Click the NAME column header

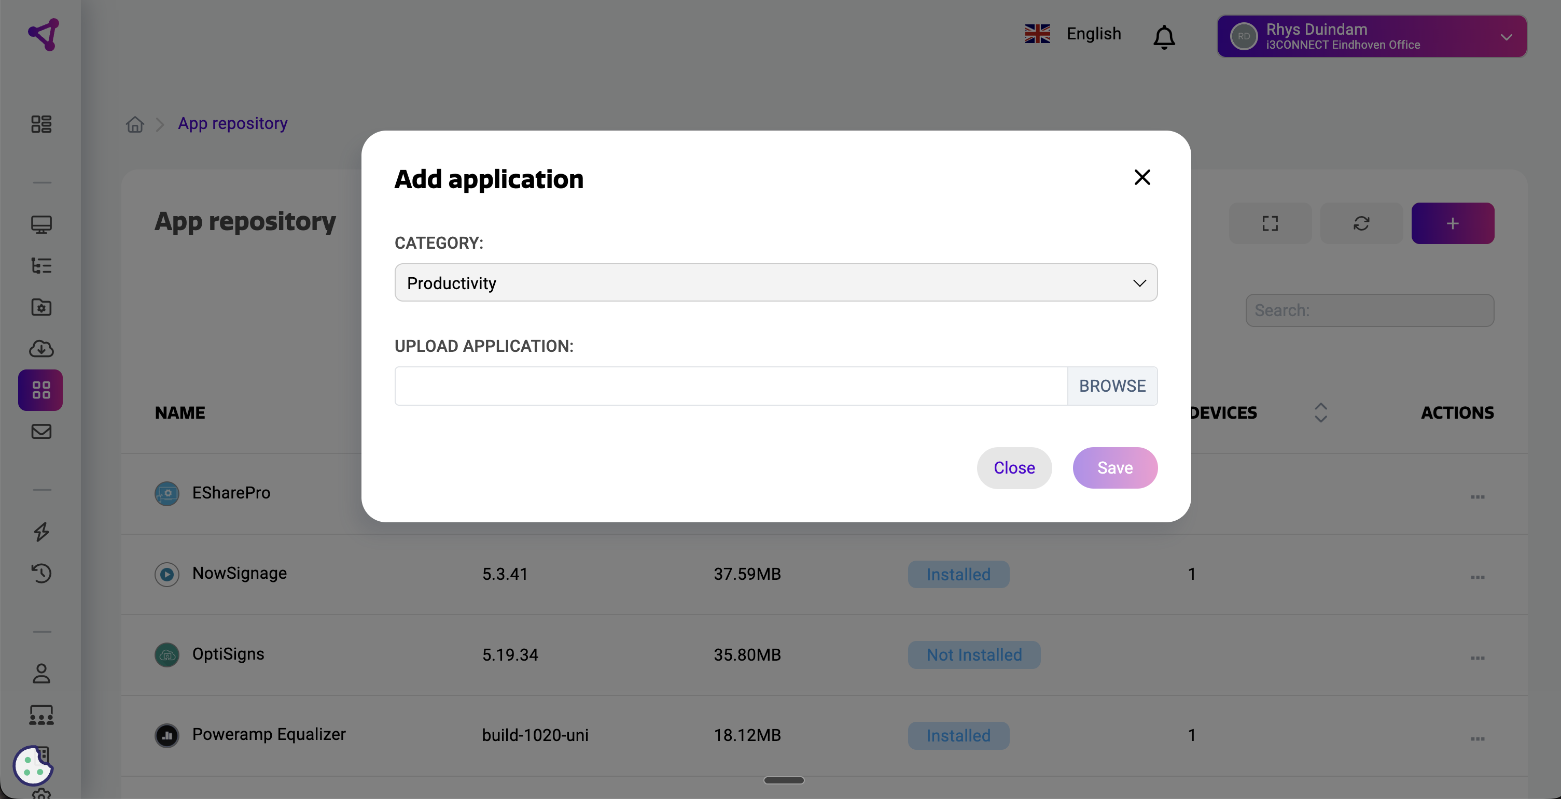click(180, 413)
